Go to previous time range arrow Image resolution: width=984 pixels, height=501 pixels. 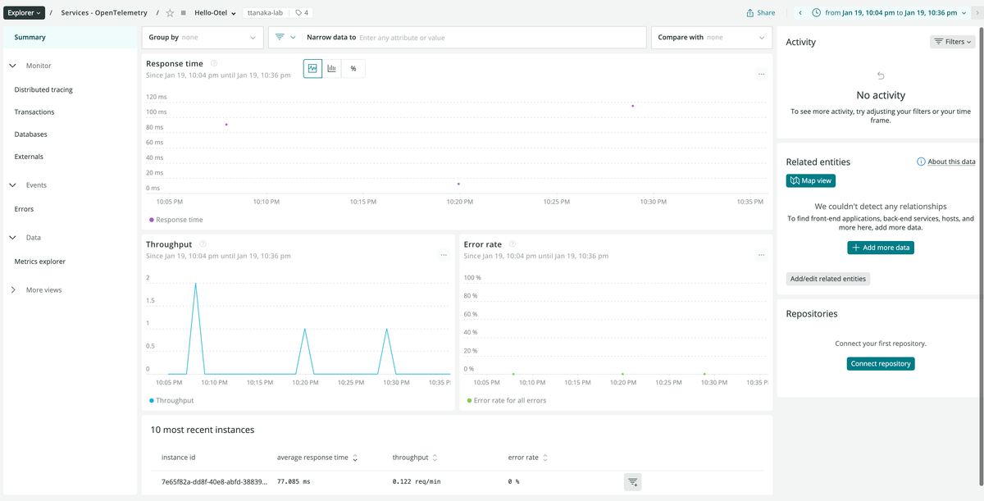coord(800,13)
